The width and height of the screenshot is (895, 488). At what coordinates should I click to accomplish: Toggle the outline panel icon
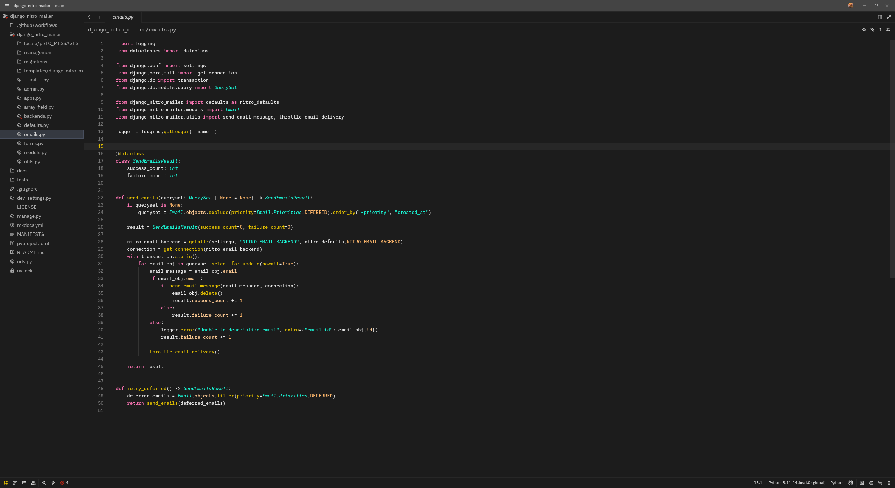[x=24, y=483]
